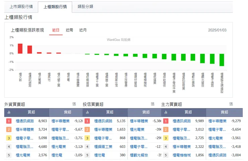The width and height of the screenshot is (248, 161).
Task: Click 櫃半導體業 axis label under chart
Action: (78, 80)
